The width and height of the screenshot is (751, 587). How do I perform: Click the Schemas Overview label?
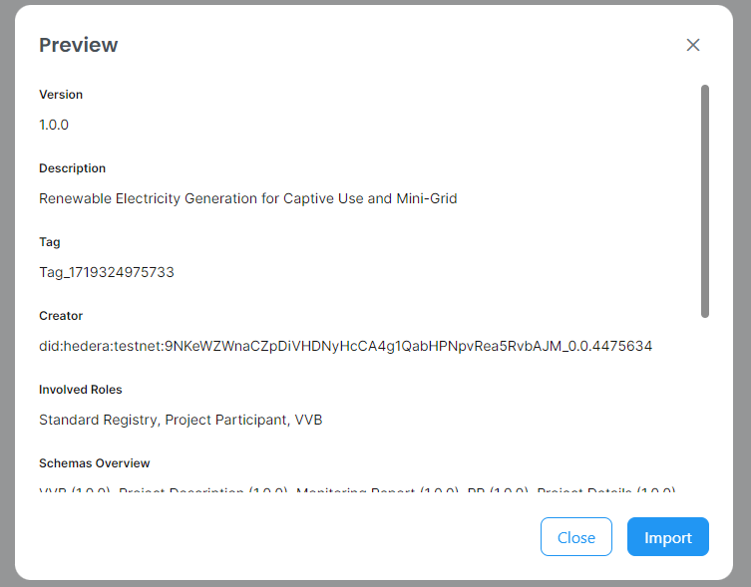95,463
